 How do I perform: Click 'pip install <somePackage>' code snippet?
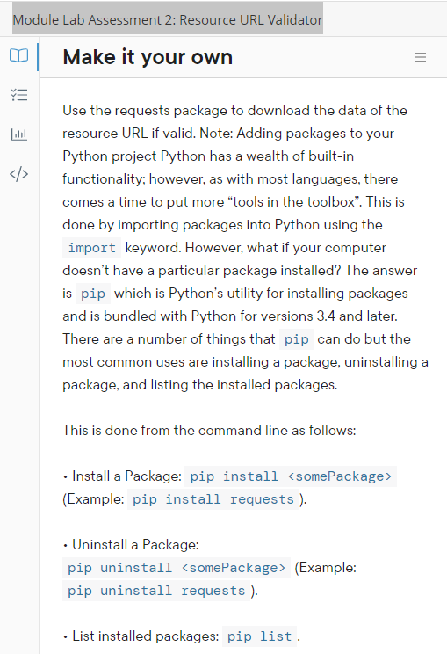(291, 476)
